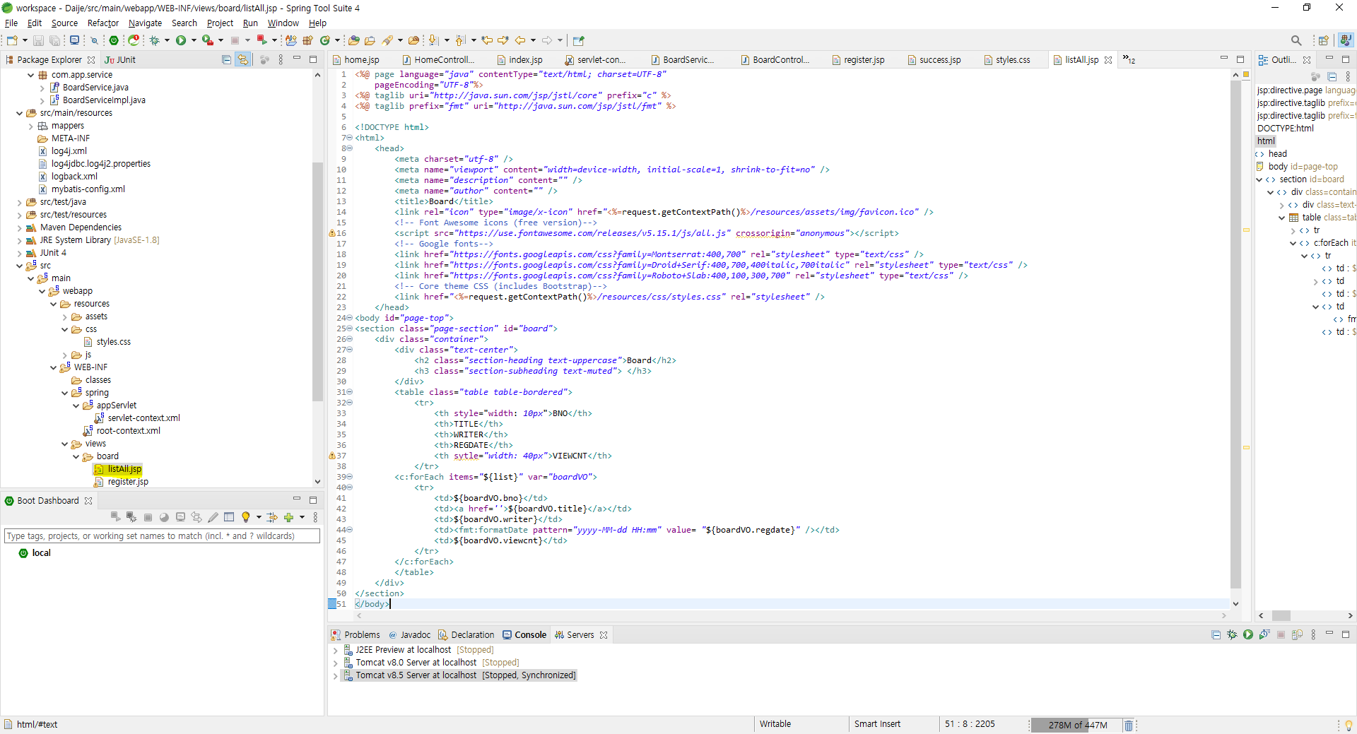
Task: Expand the mappers folder
Action: pos(30,126)
